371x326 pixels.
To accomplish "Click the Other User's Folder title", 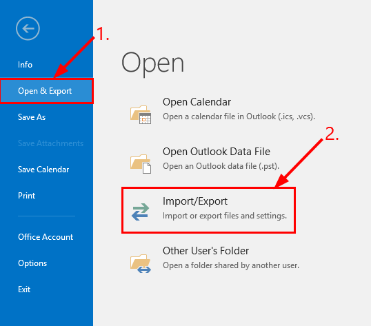I will [x=205, y=251].
